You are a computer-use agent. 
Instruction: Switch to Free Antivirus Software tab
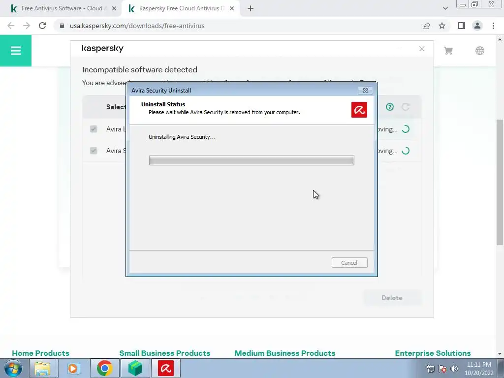[x=61, y=9]
